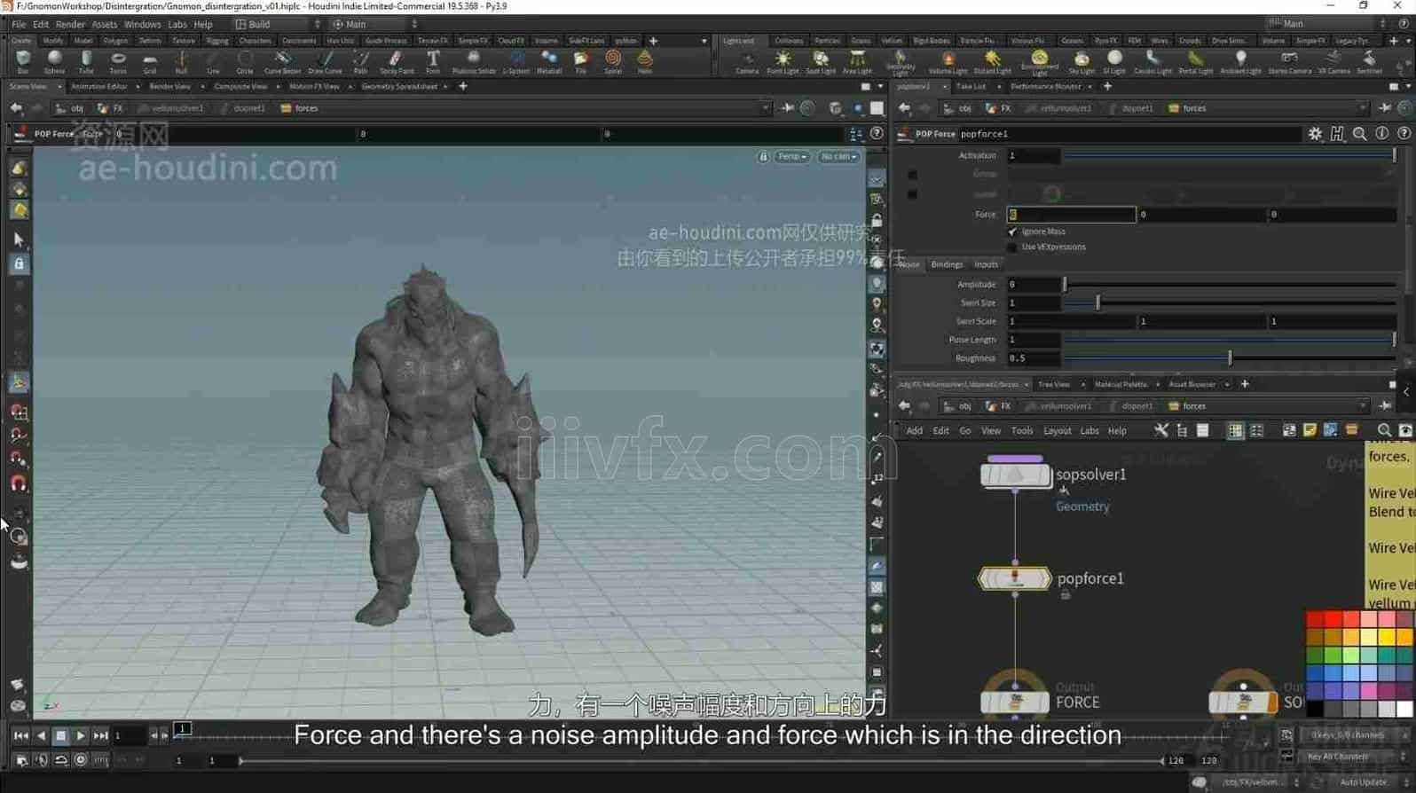The image size is (1416, 793).
Task: Select the Sphere shelf tool
Action: [x=55, y=61]
